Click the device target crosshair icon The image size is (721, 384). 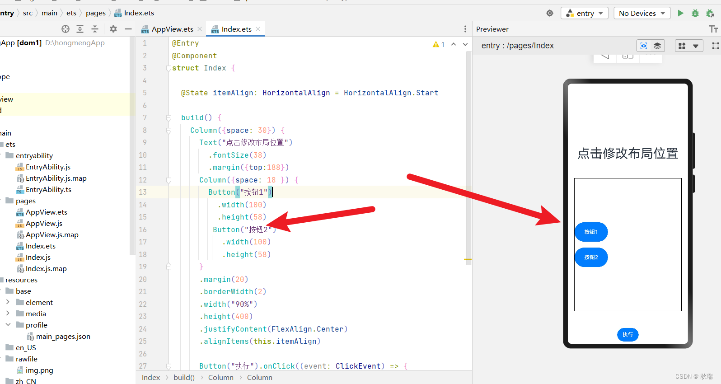point(550,13)
